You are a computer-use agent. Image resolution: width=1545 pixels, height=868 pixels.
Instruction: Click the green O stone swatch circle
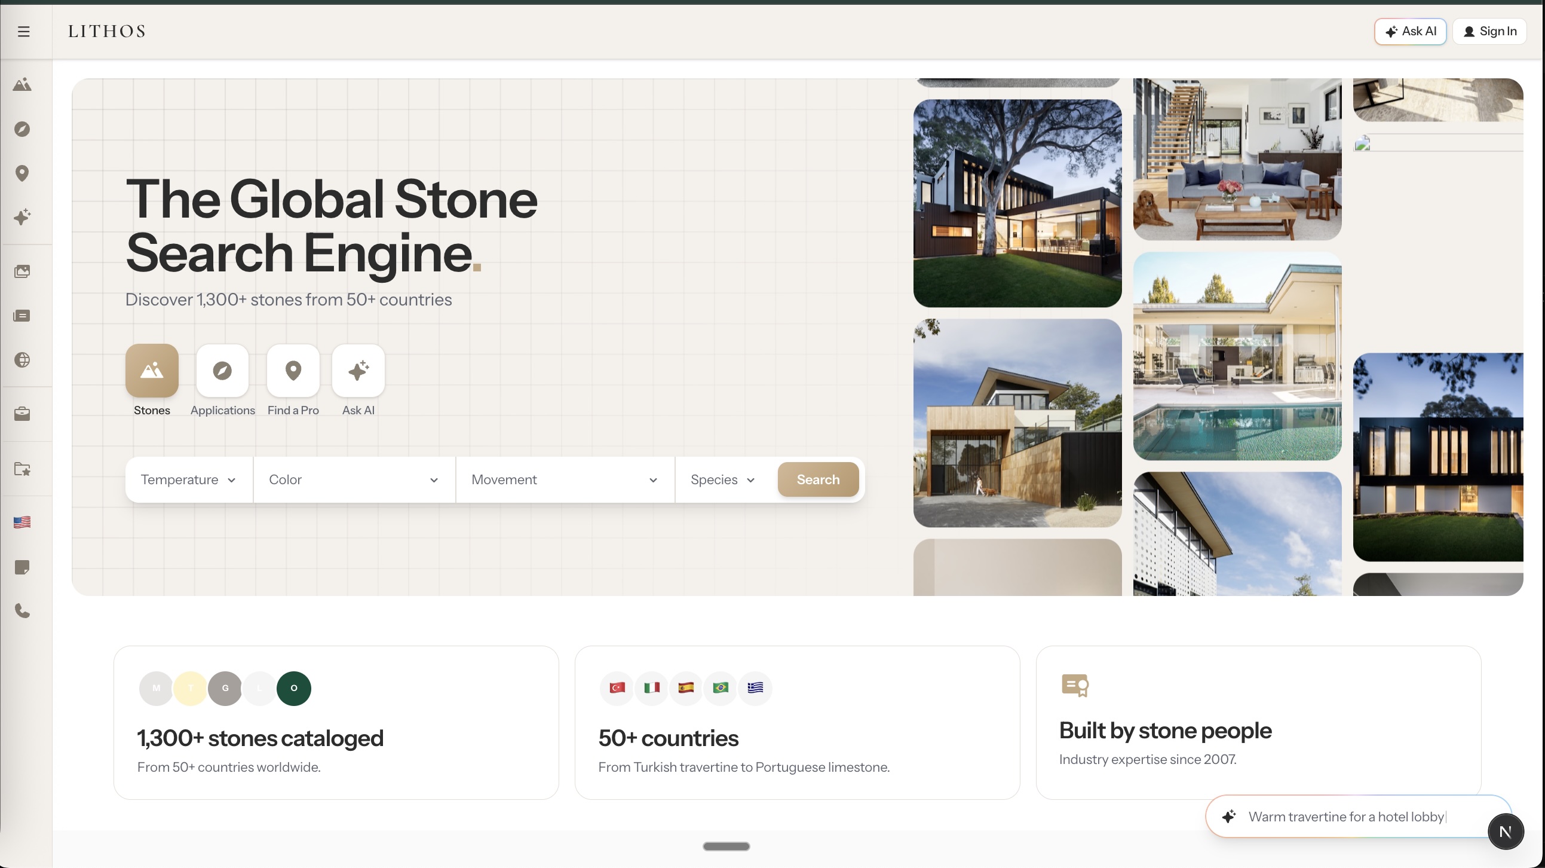(x=293, y=688)
